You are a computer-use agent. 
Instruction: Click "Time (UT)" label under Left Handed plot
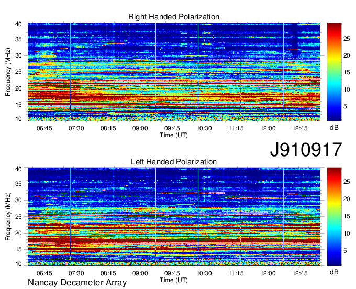coord(174,280)
